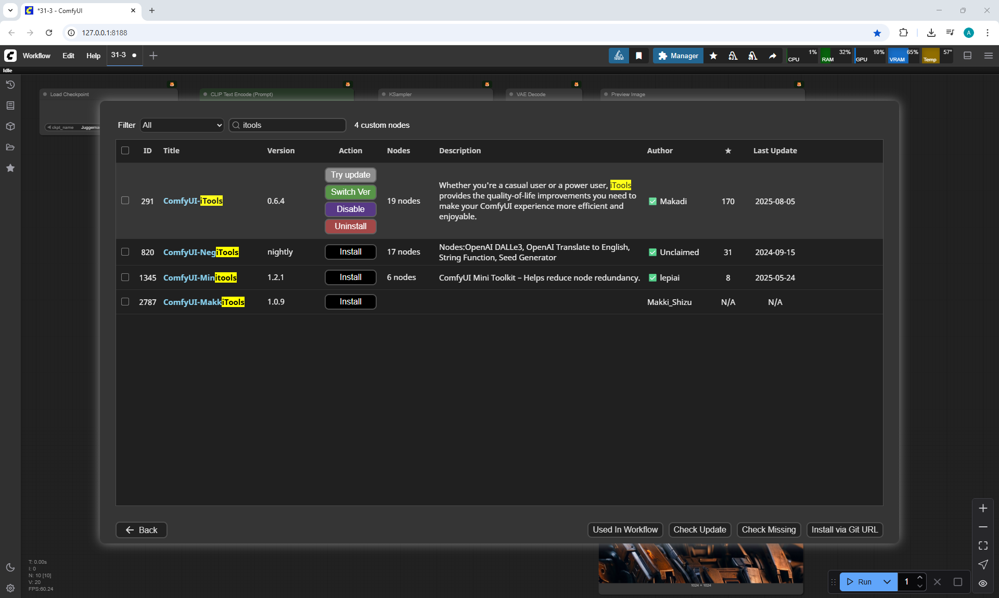Increase batch count with up stepper
The width and height of the screenshot is (999, 598).
(x=920, y=578)
